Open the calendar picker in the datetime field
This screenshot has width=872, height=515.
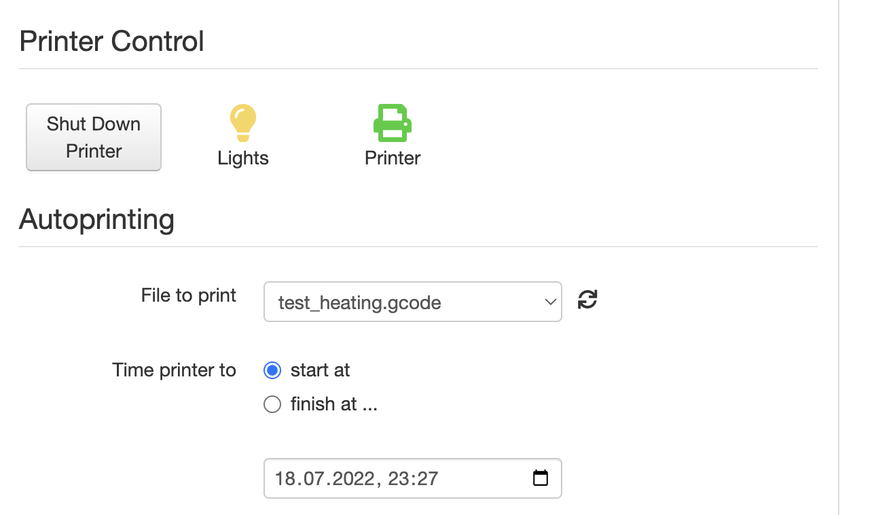tap(541, 478)
